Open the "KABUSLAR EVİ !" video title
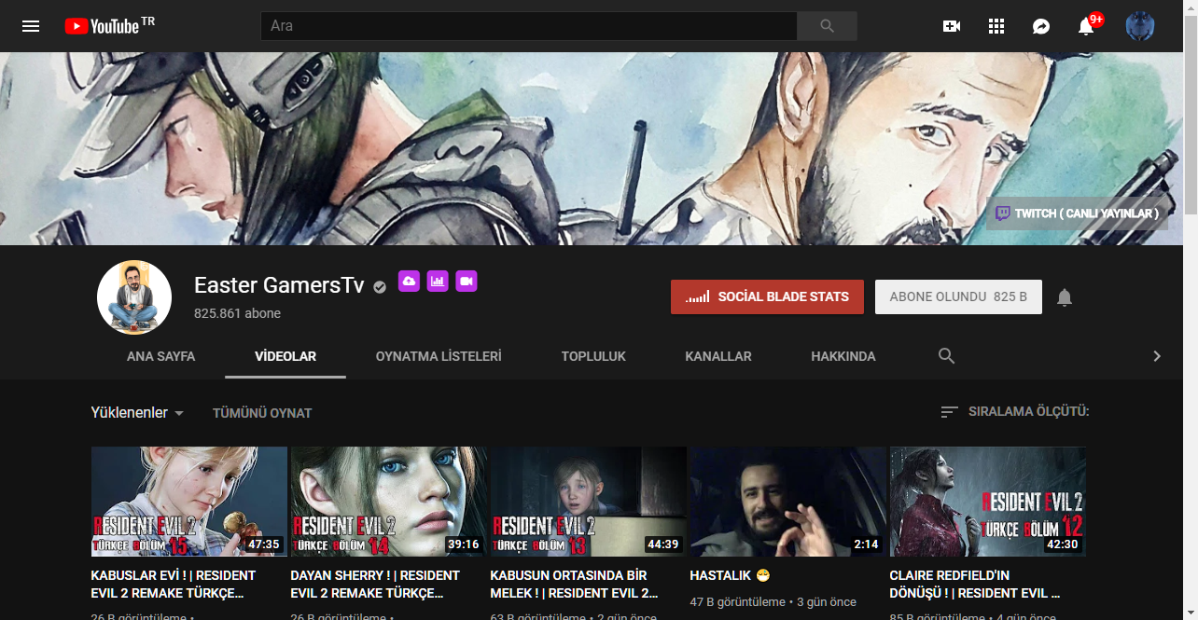Screen dimensions: 1198x620 [x=173, y=584]
